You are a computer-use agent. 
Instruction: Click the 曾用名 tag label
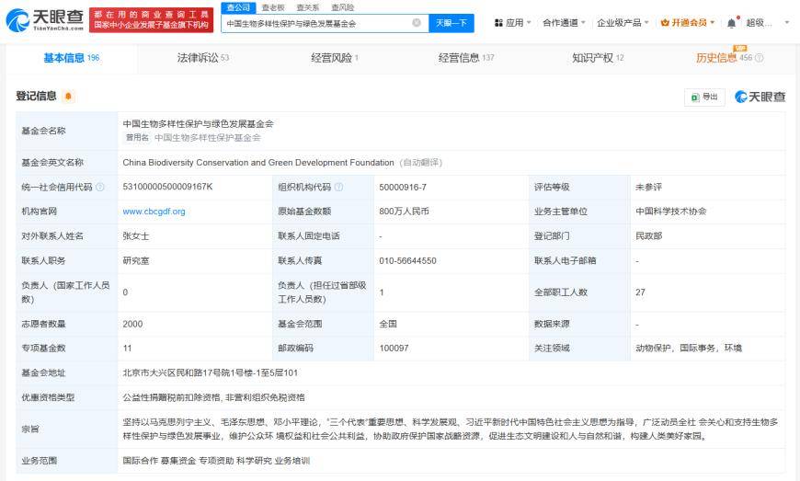click(x=137, y=138)
